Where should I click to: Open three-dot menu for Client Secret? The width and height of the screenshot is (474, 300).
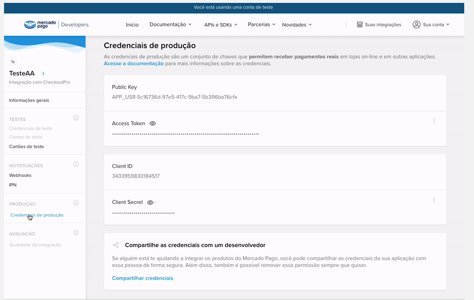434,200
